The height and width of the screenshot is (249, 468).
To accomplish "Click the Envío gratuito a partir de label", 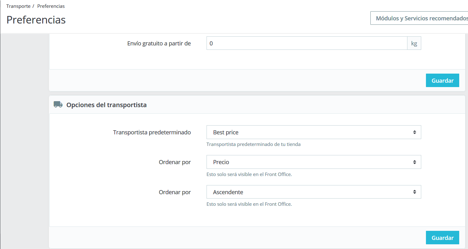I will coord(159,44).
